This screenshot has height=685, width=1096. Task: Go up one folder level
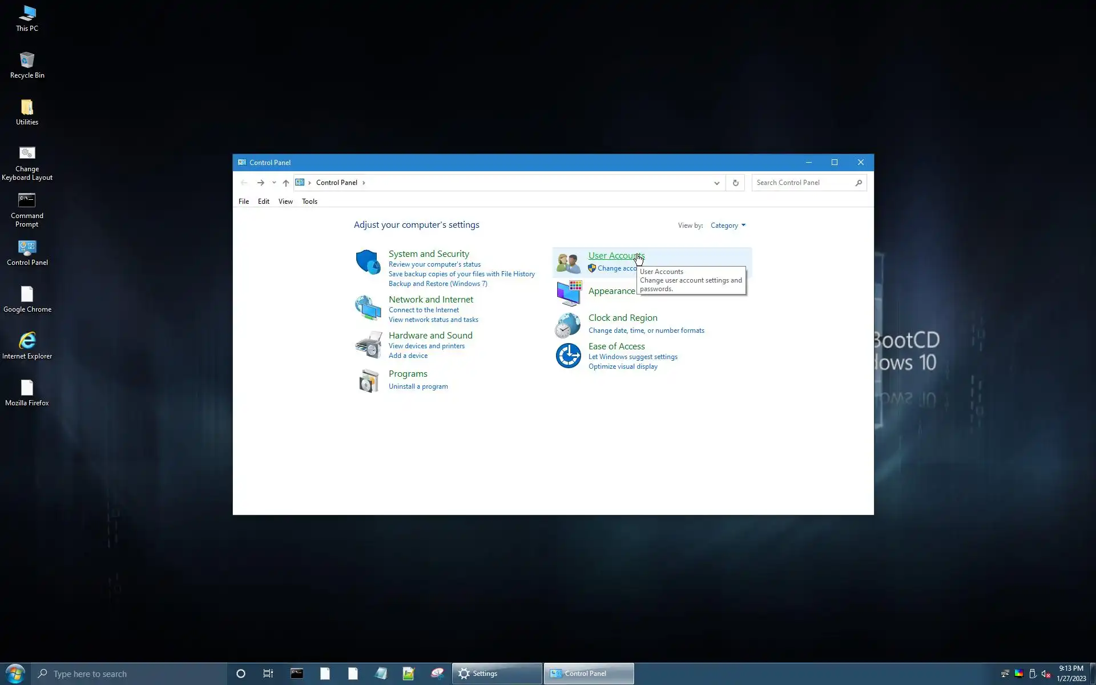pos(286,183)
